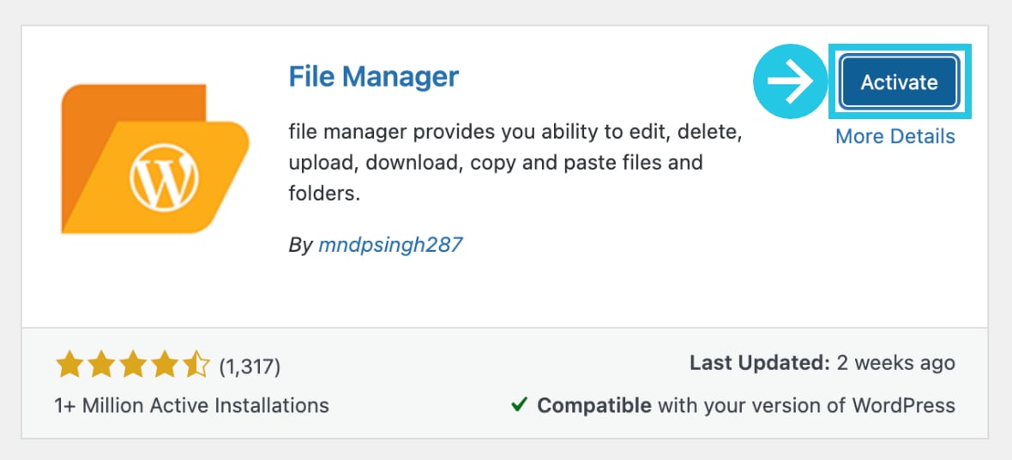The height and width of the screenshot is (460, 1012).
Task: Visit author mndpsingh287 profile link
Action: (391, 245)
